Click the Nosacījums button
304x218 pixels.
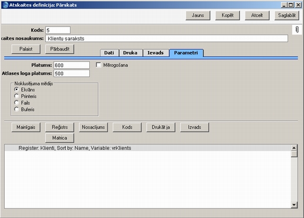click(x=93, y=128)
